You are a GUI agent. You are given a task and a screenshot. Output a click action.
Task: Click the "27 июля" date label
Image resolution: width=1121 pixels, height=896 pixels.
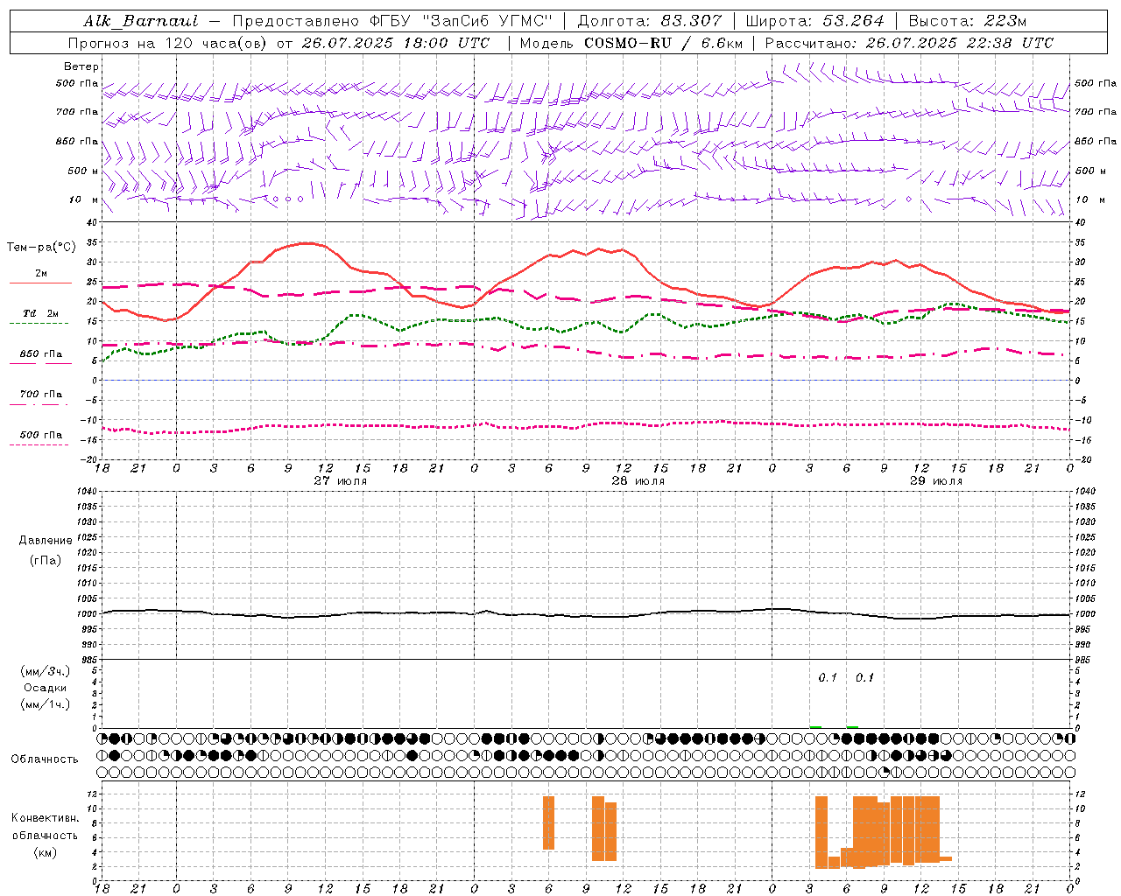tap(341, 480)
